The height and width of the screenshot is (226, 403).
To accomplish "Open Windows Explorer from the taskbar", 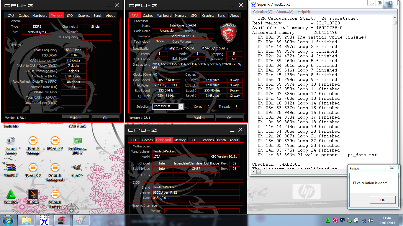I will pos(26,220).
